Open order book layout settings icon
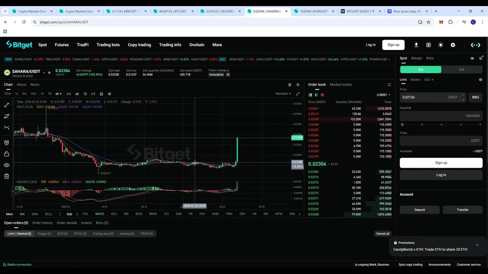This screenshot has width=488, height=274. [389, 84]
